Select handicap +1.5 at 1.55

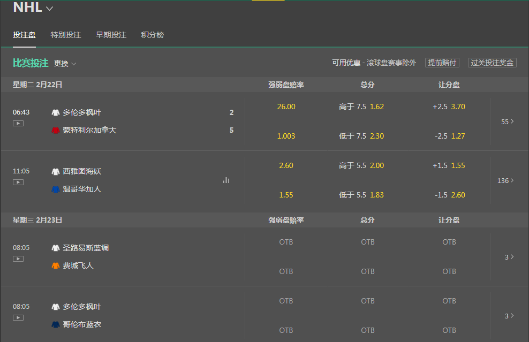(449, 165)
